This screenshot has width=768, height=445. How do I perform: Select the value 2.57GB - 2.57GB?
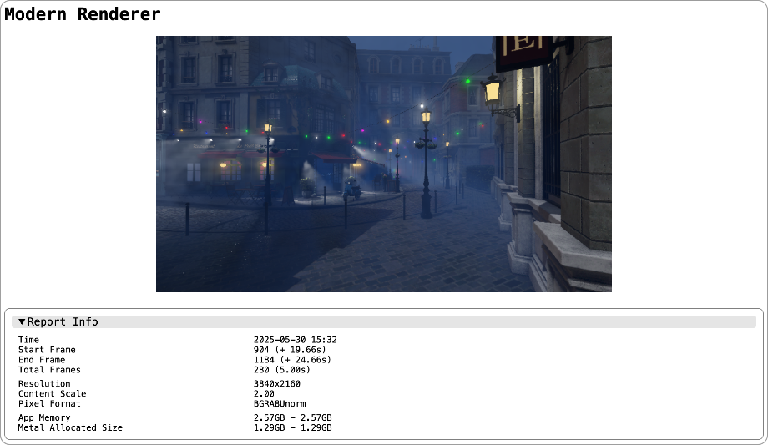[292, 417]
